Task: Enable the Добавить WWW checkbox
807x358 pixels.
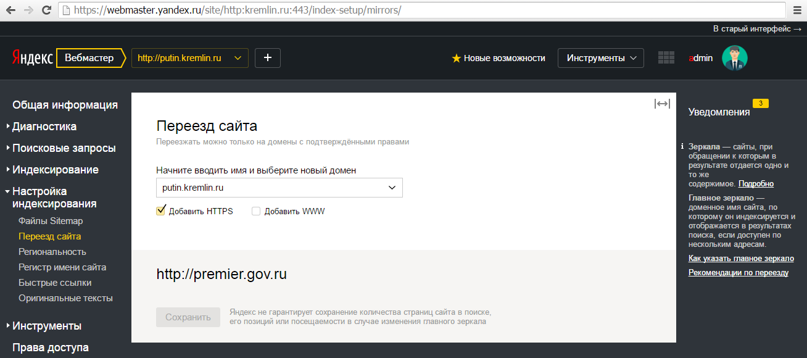Action: coord(255,210)
